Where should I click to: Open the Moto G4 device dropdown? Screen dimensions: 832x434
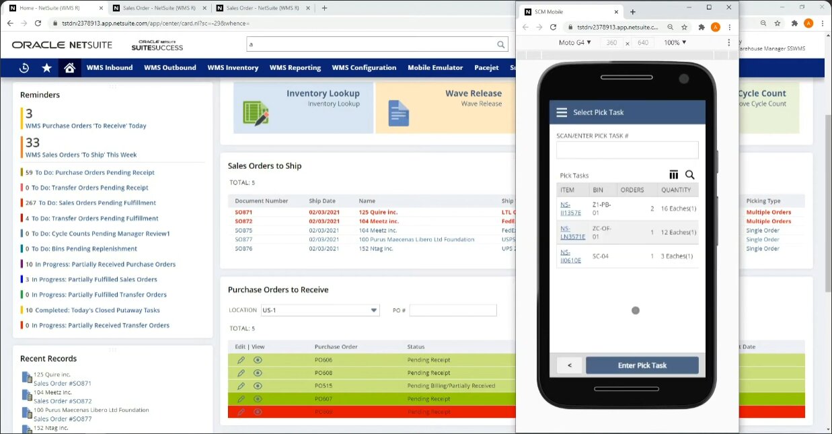(575, 42)
